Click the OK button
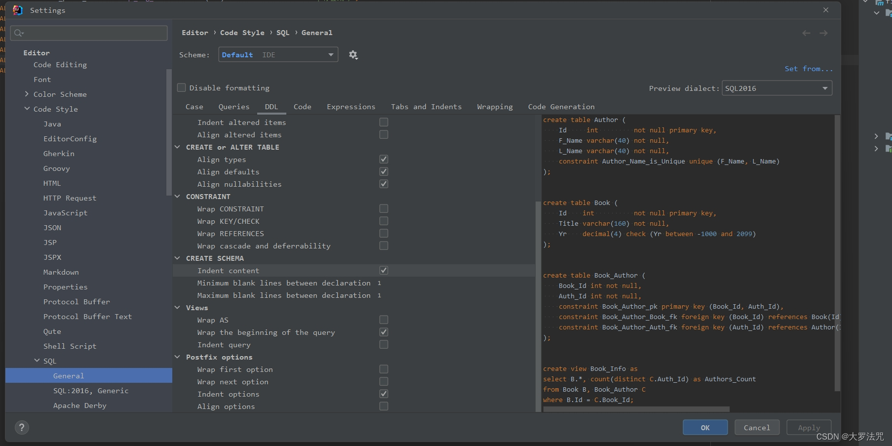 click(705, 428)
